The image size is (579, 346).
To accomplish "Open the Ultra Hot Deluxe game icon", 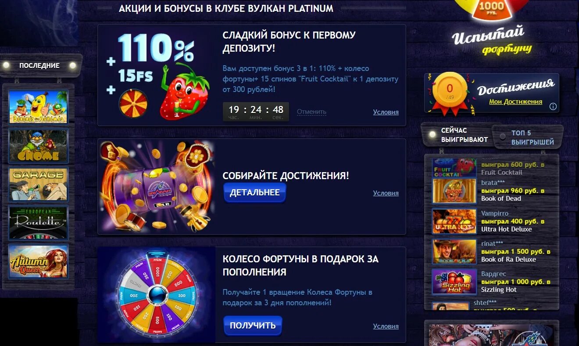I will pyautogui.click(x=454, y=221).
